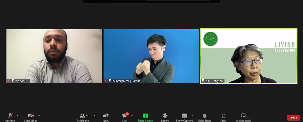Open the Participants panel icon

coord(82,116)
